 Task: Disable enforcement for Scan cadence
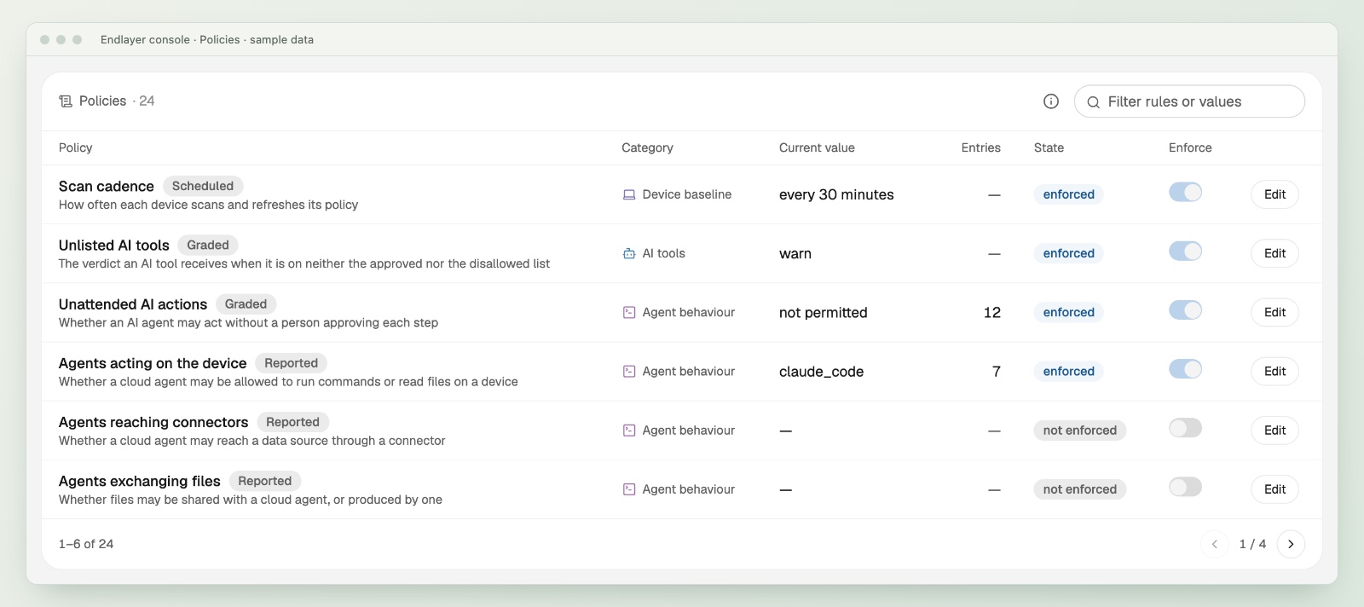tap(1185, 193)
